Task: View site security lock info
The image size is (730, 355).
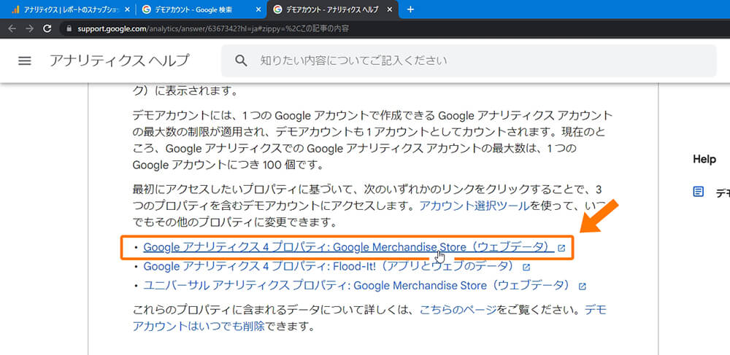Action: [69, 28]
